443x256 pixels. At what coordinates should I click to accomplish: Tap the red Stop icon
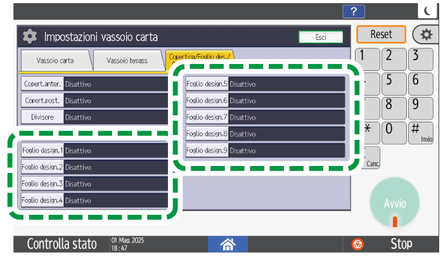(x=357, y=244)
